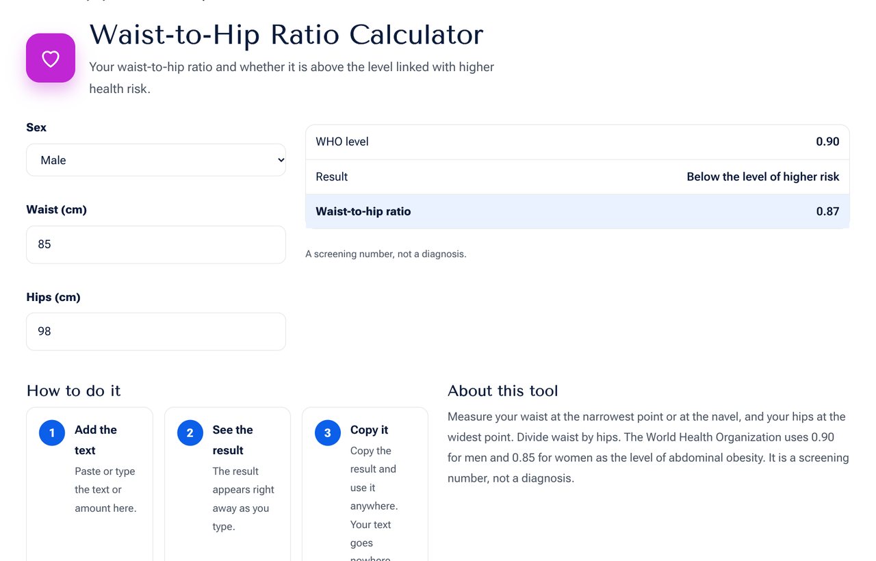Click the About paragraph mentioning World Health Organization

[x=648, y=447]
